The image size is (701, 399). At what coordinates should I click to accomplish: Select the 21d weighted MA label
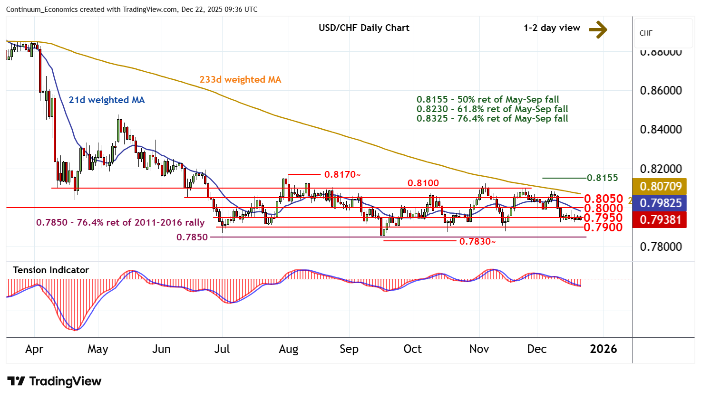tap(107, 100)
